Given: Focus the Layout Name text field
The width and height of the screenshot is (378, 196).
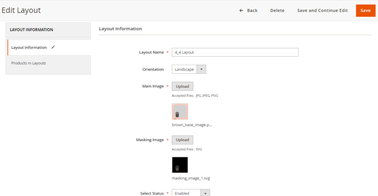Looking at the screenshot, I should [x=235, y=52].
